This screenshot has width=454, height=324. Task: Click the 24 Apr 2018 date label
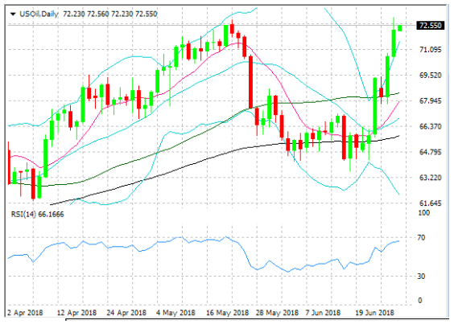point(126,313)
